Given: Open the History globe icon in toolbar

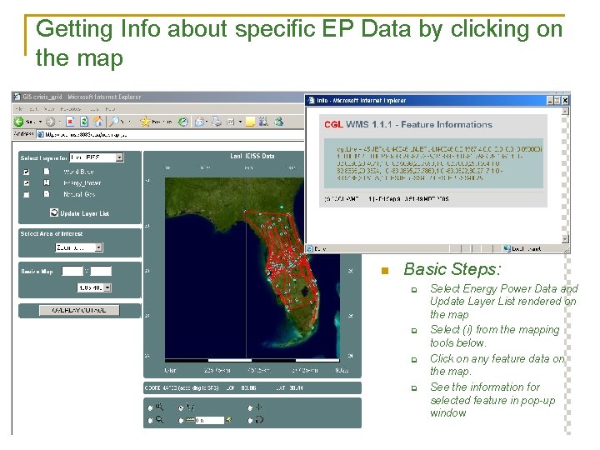Looking at the screenshot, I should 183,122.
